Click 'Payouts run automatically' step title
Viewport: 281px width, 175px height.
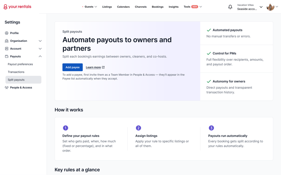[228, 136]
